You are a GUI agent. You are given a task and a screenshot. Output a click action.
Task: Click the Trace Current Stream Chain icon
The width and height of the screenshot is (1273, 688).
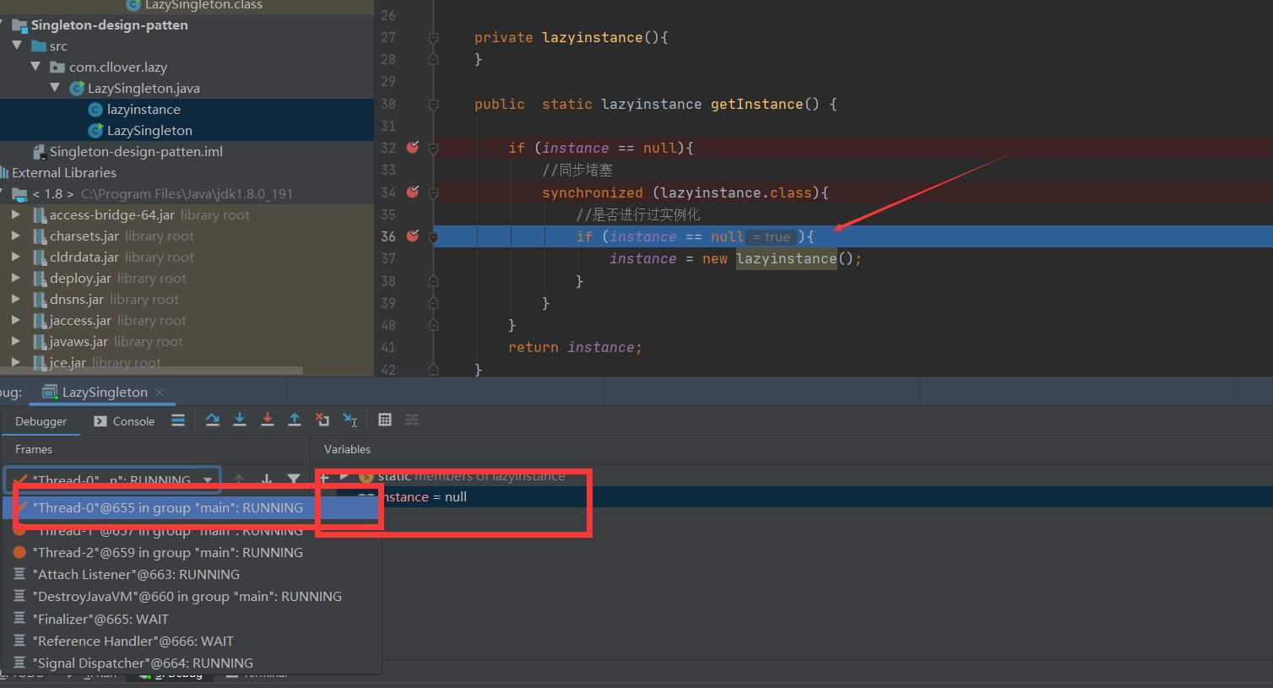pyautogui.click(x=412, y=420)
